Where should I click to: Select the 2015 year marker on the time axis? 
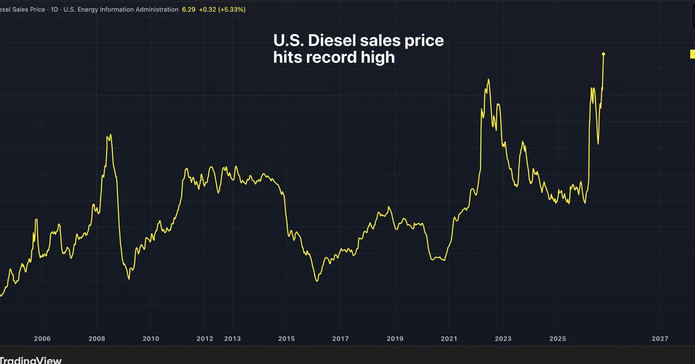pos(286,339)
